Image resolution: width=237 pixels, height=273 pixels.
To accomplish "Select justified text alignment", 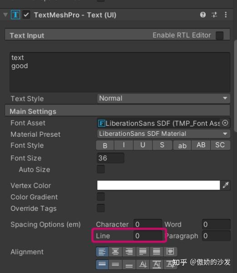I will click(x=143, y=252).
